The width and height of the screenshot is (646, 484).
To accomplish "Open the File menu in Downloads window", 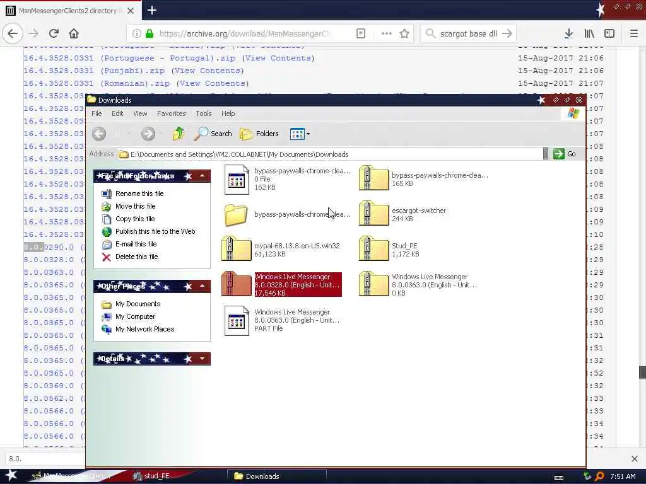I will tap(97, 113).
